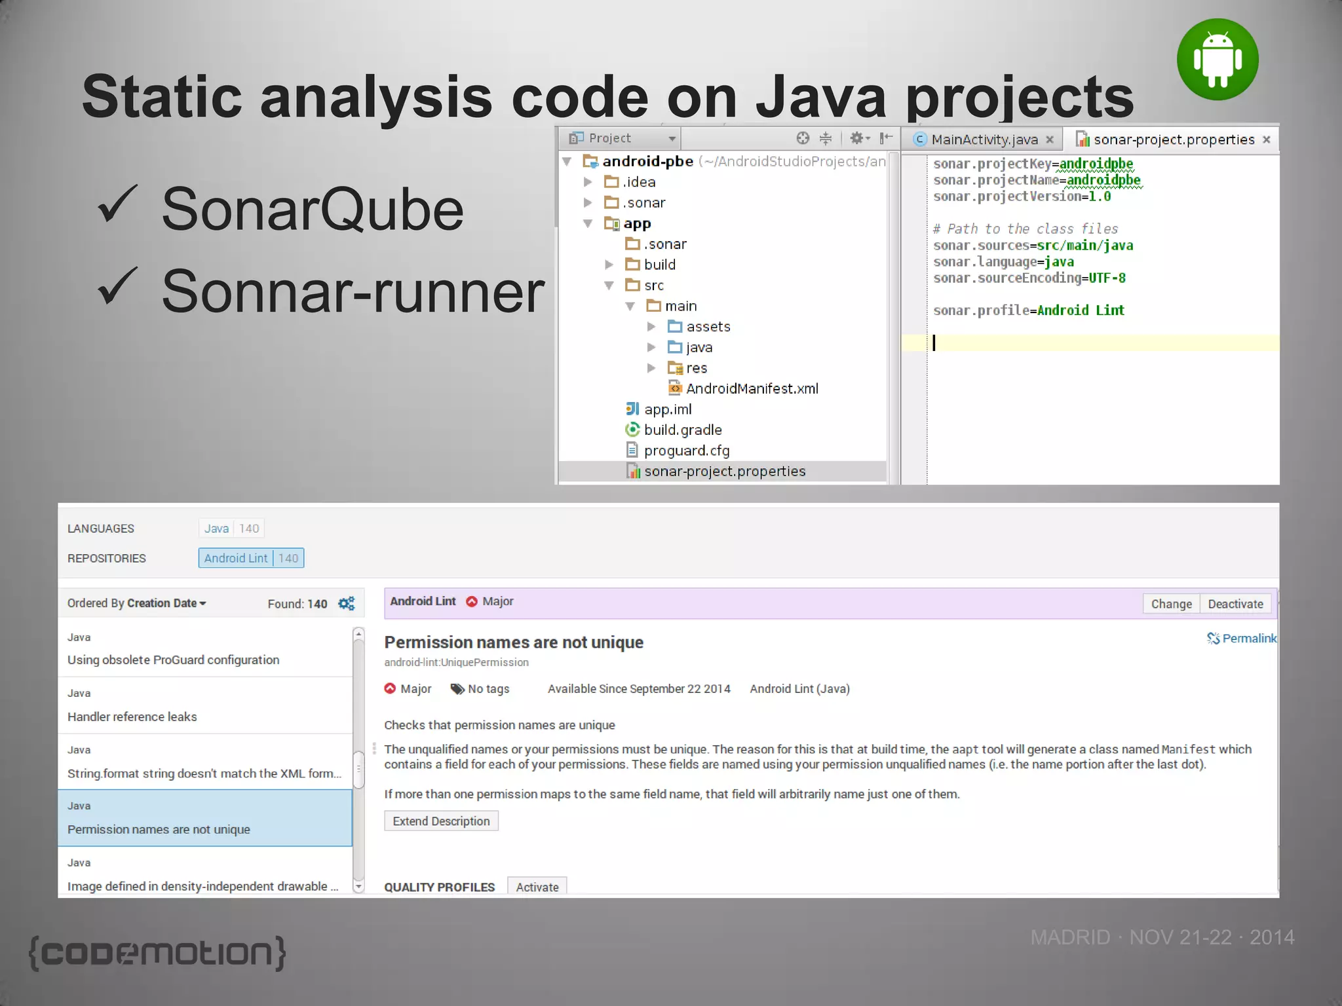Viewport: 1342px width, 1006px height.
Task: Click the bulk change gears icon near Found
Action: [x=346, y=603]
